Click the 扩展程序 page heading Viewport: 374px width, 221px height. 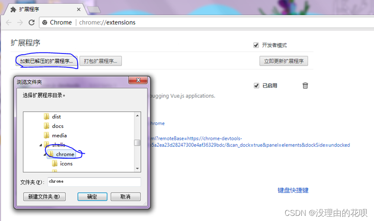pyautogui.click(x=26, y=43)
